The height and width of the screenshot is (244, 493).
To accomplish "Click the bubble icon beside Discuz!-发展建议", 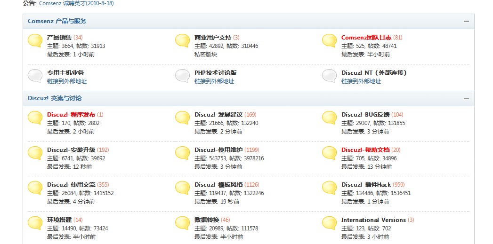I will point(182,118).
